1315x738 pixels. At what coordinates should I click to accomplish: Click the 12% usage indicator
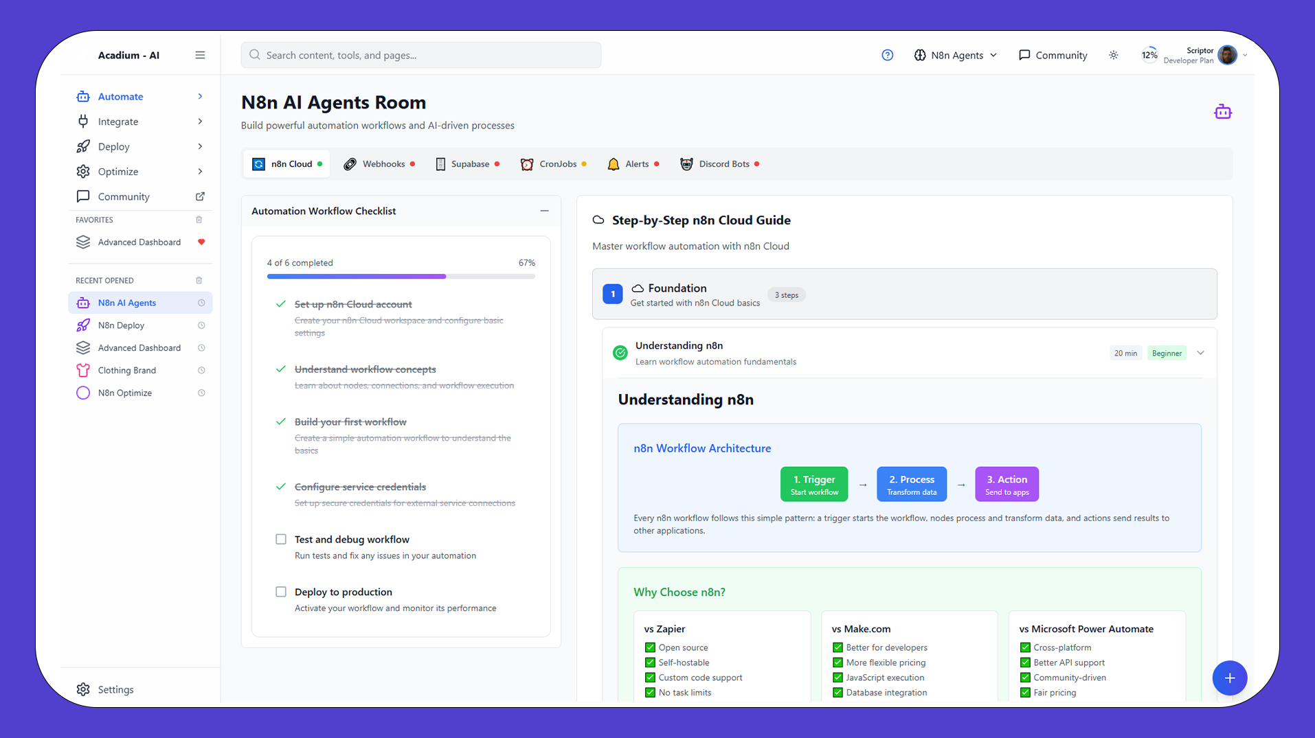coord(1149,55)
